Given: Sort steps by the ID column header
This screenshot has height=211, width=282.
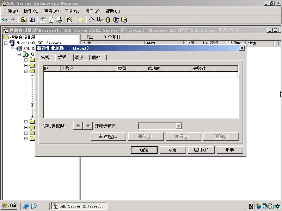Looking at the screenshot, I should click(52, 69).
